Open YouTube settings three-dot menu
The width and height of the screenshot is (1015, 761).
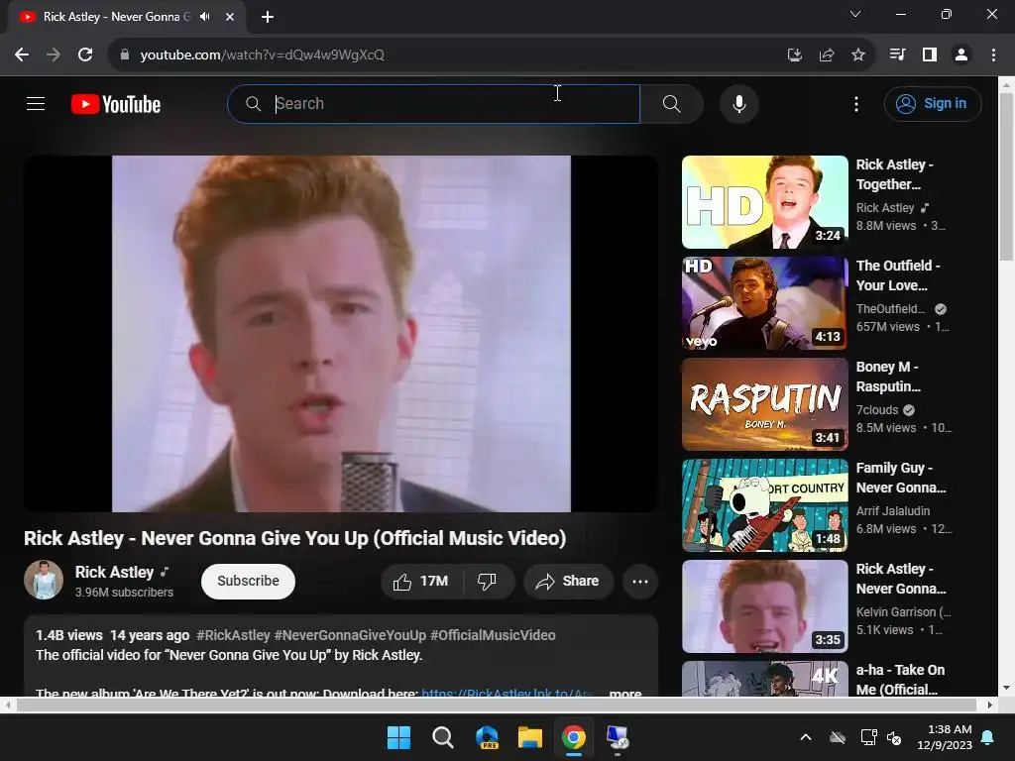click(x=855, y=104)
